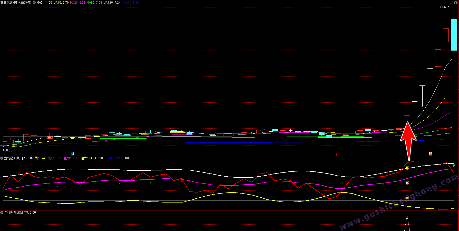Click the orange fruit icon on blue line
Viewport: 459px width, 231px height.
pos(407,183)
